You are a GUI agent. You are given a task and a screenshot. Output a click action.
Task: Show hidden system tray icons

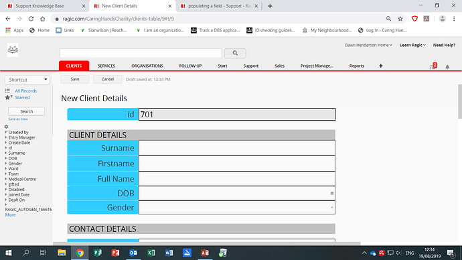tap(364, 253)
